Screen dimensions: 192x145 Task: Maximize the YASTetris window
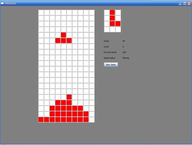tap(185, 3)
